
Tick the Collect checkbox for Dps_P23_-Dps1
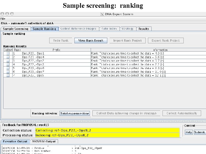point(8,53)
